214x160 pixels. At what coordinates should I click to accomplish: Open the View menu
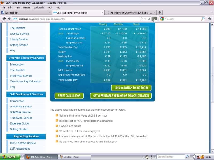click(x=17, y=7)
